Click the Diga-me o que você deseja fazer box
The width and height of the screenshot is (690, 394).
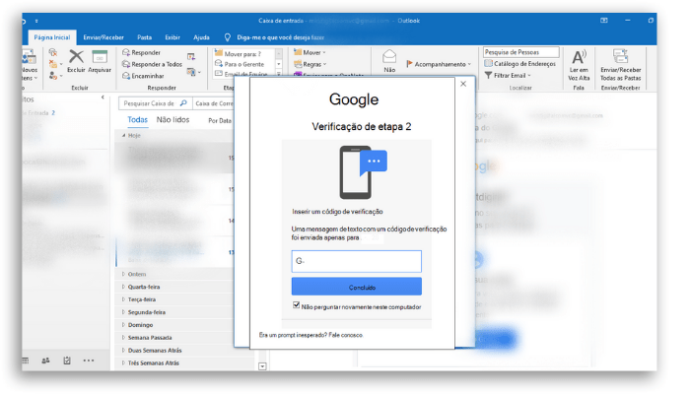click(x=280, y=37)
